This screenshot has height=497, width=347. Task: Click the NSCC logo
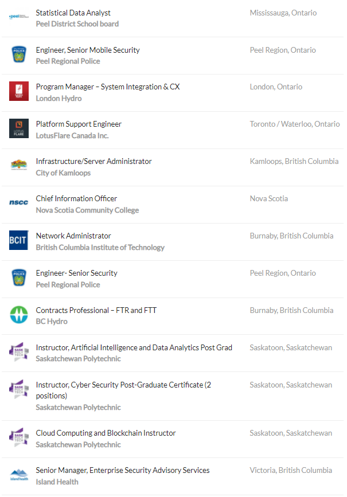click(x=19, y=203)
